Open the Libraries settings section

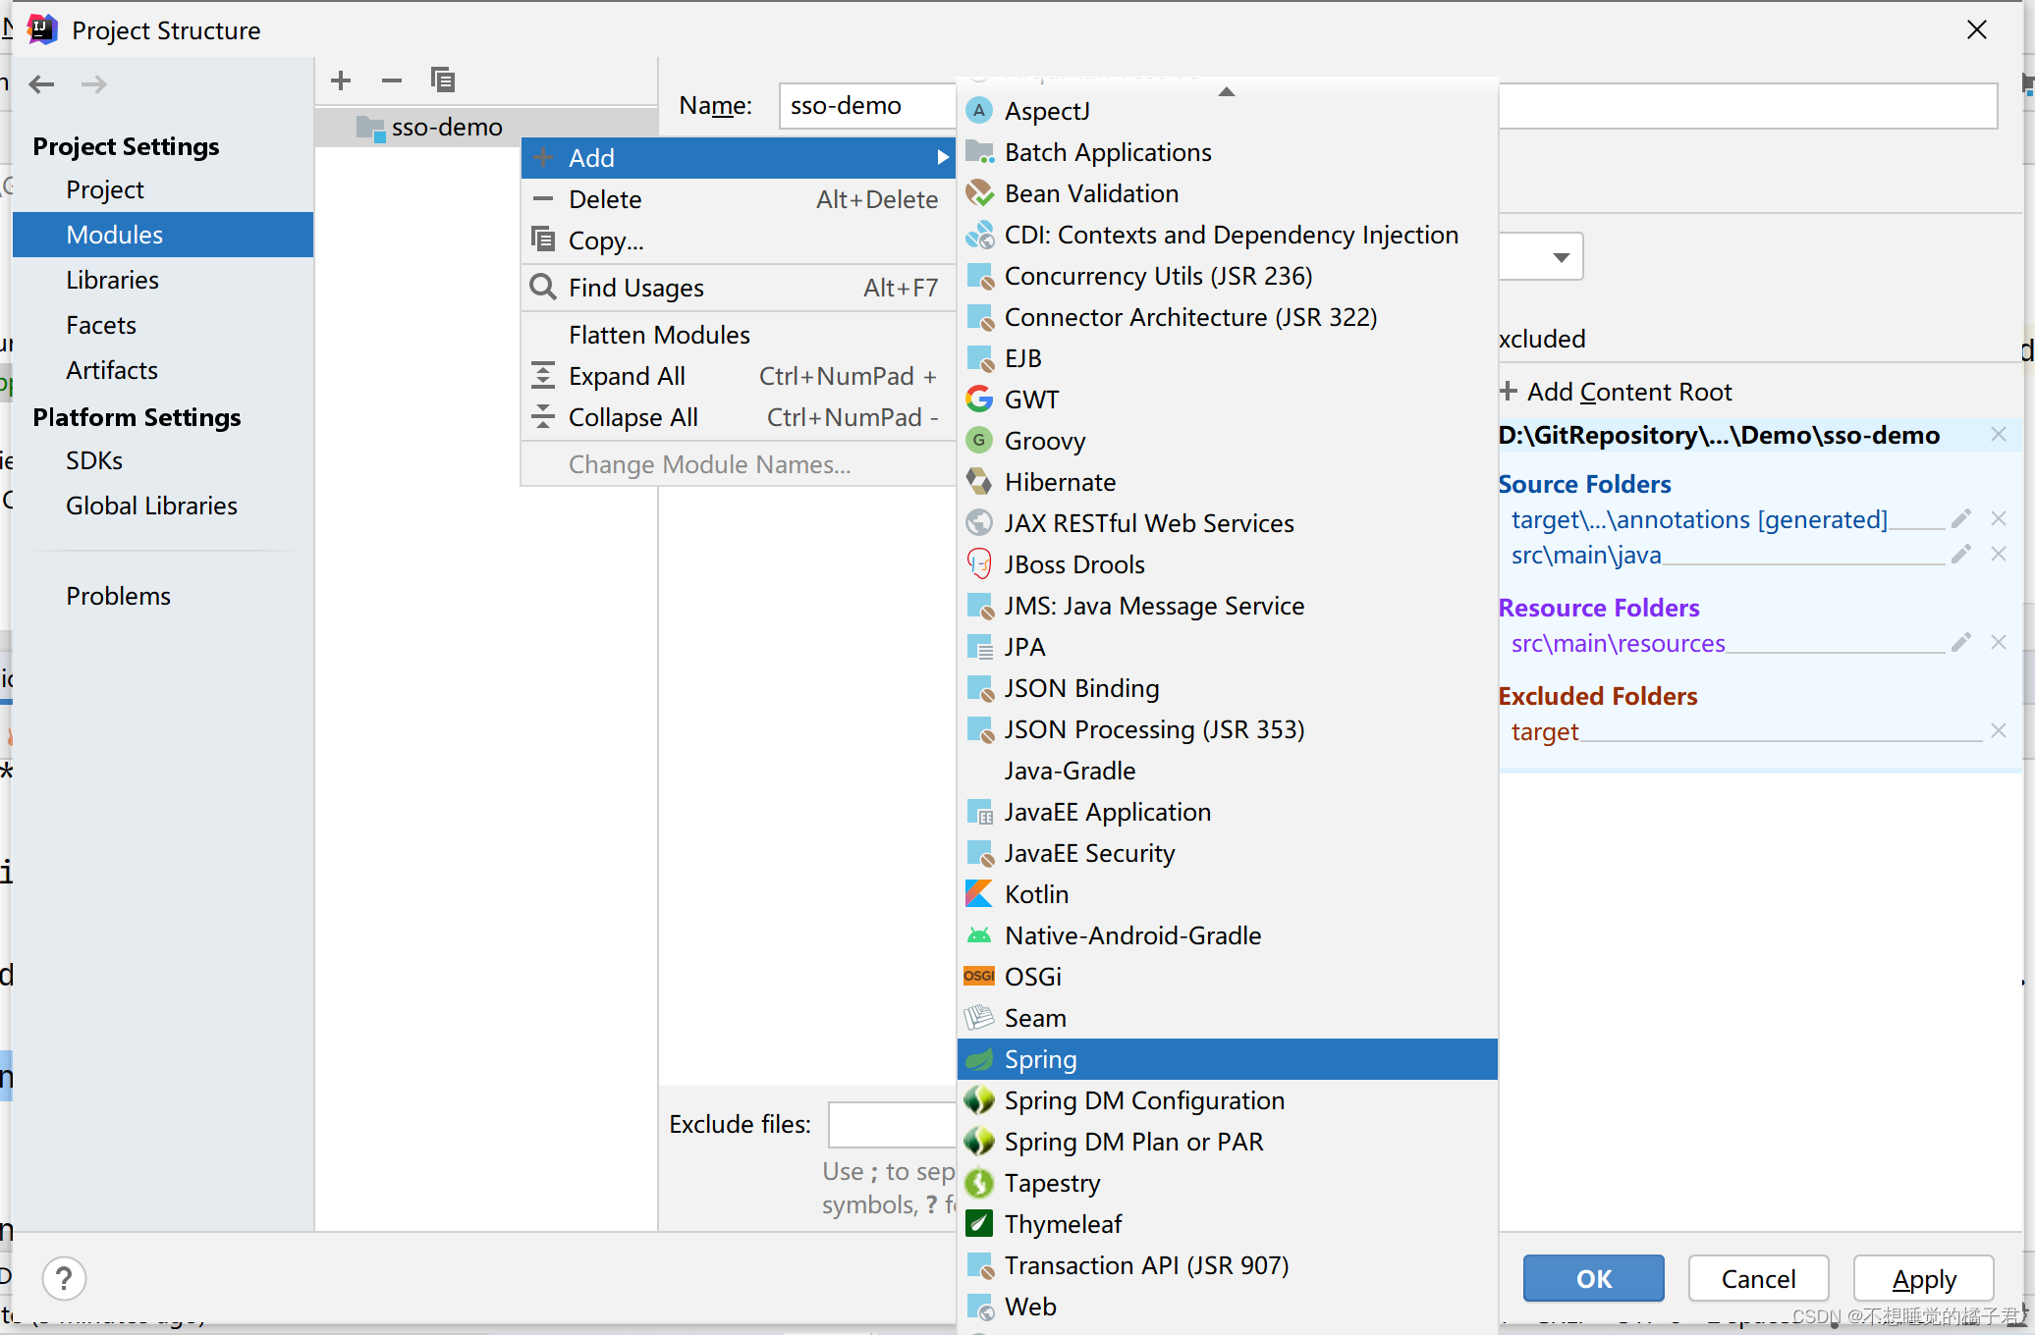112,280
